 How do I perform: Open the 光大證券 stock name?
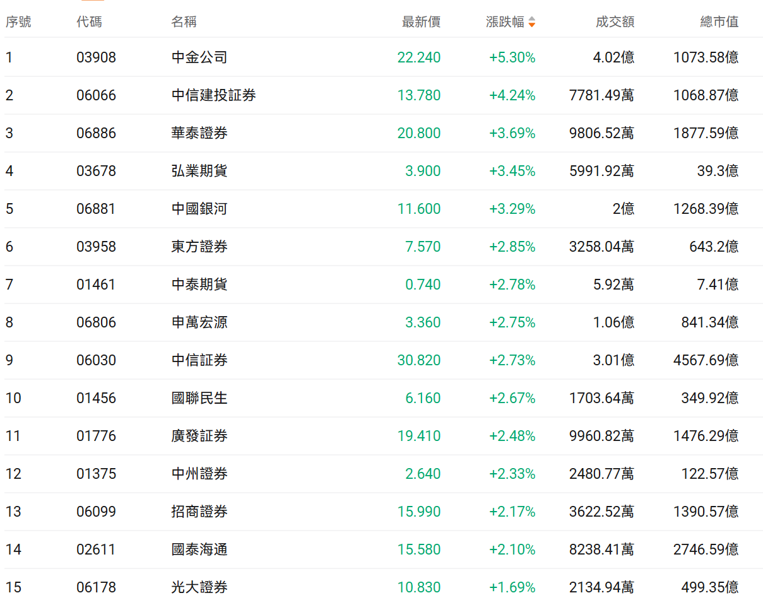199,587
